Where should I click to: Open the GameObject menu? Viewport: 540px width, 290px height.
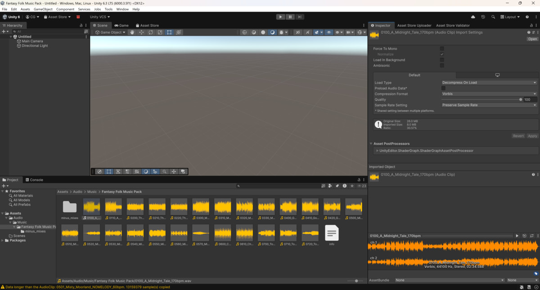(43, 9)
